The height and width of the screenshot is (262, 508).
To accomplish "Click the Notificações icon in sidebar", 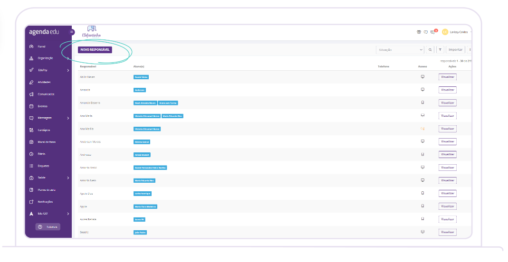I will [31, 202].
